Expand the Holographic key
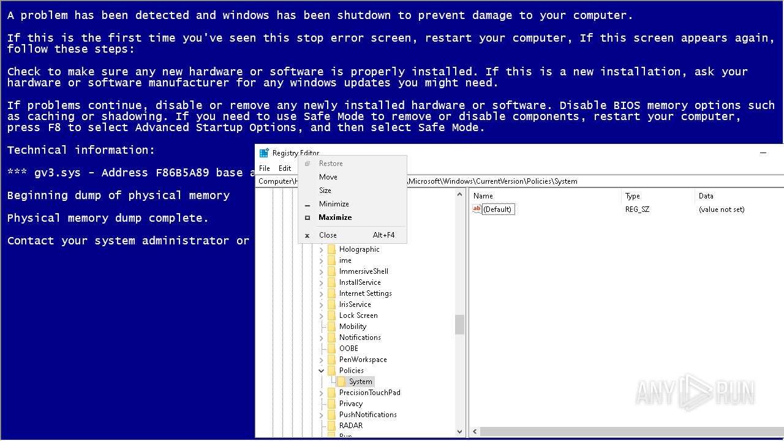784x441 pixels. click(322, 249)
